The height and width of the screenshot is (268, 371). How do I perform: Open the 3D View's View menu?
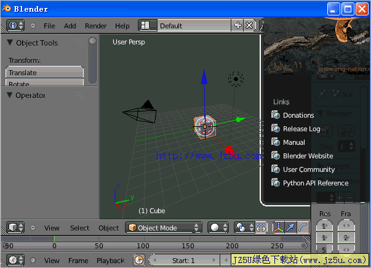[52, 228]
